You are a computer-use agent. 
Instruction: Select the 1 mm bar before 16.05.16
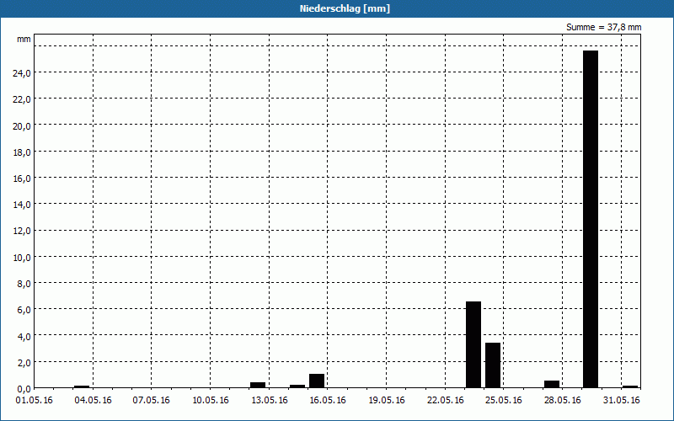point(317,381)
